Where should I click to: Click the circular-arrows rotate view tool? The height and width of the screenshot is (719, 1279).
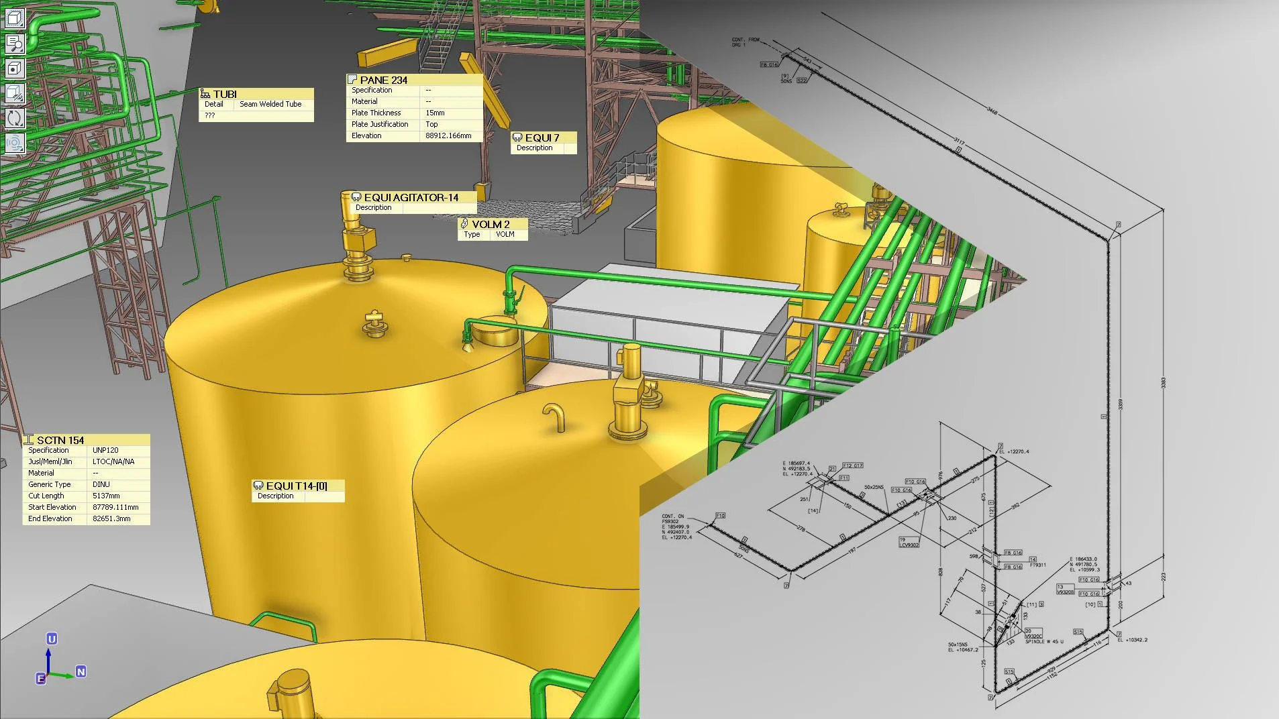[x=13, y=118]
